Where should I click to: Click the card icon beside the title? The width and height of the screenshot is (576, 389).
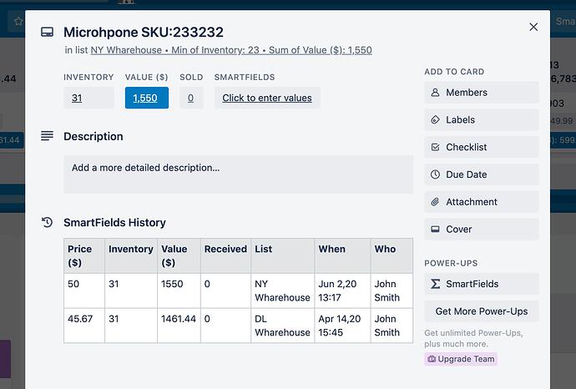pyautogui.click(x=48, y=33)
